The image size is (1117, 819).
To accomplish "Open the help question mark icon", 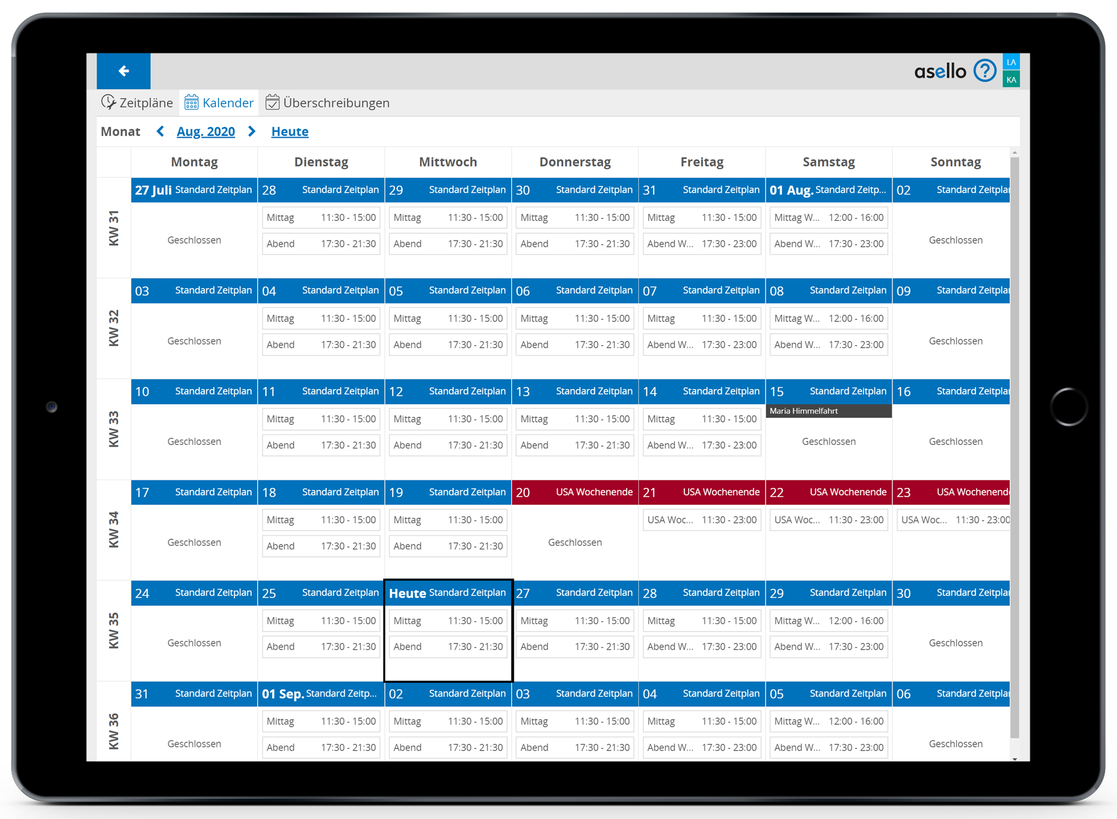I will 985,71.
